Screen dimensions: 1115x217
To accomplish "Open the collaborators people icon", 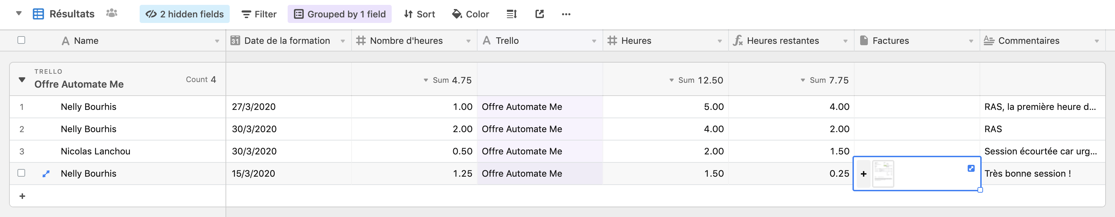I will click(x=112, y=13).
